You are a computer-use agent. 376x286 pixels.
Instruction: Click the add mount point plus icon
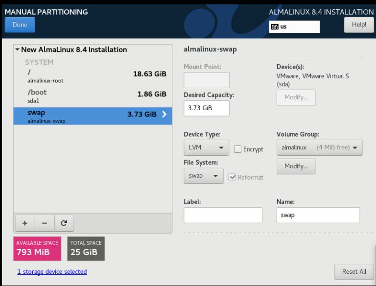click(25, 223)
